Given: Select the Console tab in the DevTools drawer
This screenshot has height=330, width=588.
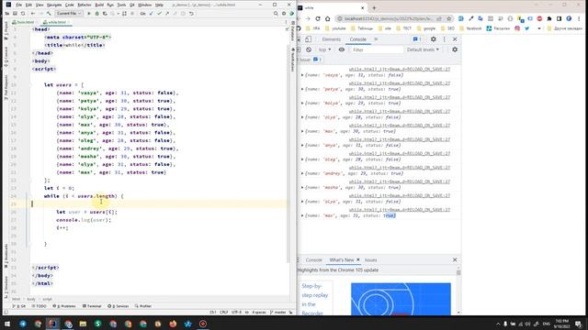Looking at the screenshot, I should [x=314, y=259].
